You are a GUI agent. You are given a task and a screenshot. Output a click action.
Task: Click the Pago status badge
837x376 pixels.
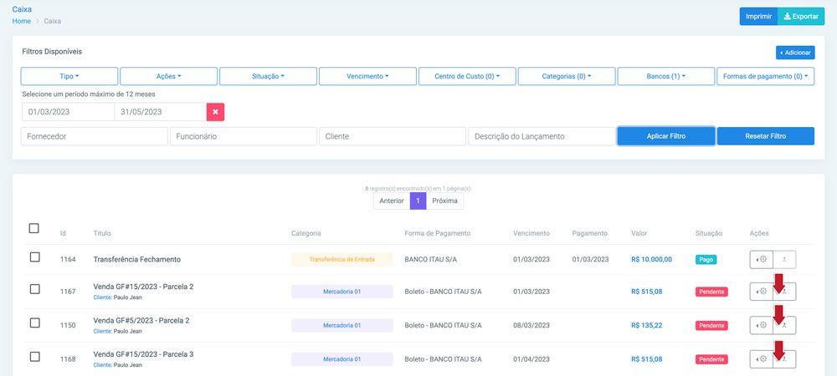[706, 259]
